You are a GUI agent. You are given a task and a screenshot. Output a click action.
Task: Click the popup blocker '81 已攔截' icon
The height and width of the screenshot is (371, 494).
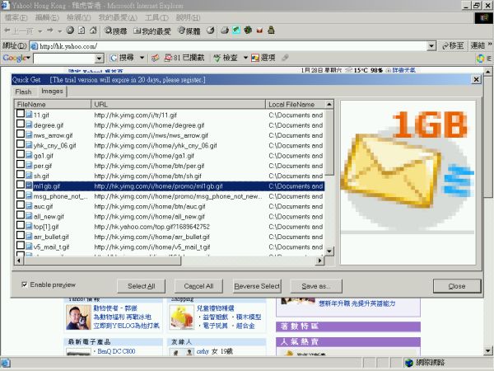click(169, 58)
